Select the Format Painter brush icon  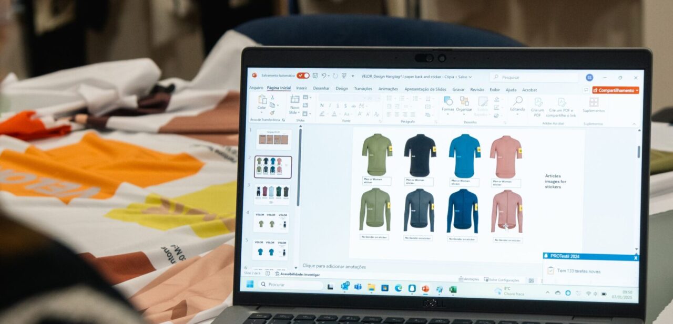click(x=272, y=113)
